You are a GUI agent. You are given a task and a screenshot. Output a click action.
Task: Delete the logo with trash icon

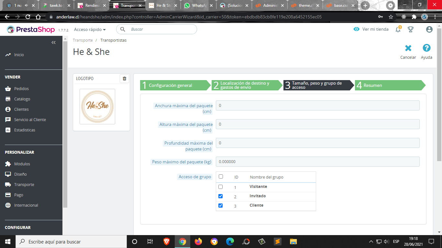click(x=125, y=78)
